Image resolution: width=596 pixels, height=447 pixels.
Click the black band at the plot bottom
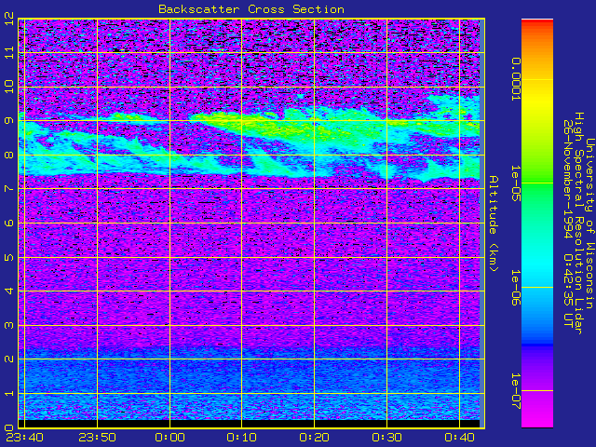click(249, 424)
